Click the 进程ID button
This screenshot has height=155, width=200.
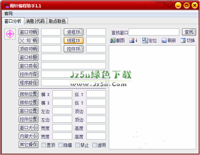(74, 32)
